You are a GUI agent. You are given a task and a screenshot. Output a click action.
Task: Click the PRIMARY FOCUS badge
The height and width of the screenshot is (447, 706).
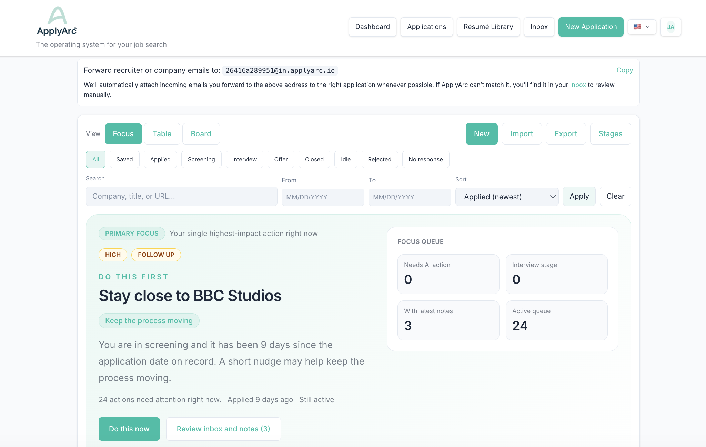(132, 234)
